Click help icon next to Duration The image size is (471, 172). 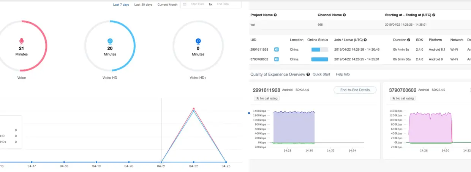(x=409, y=40)
